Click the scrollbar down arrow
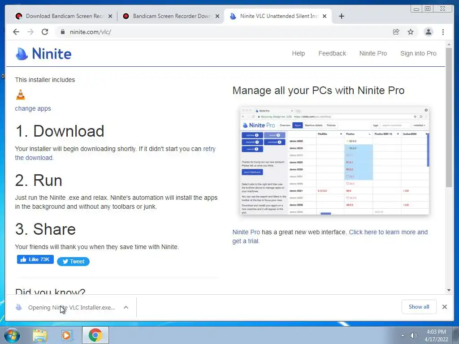Image resolution: width=459 pixels, height=344 pixels. click(449, 290)
